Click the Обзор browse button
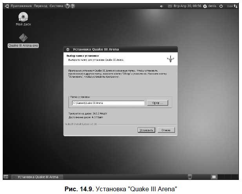 click(x=157, y=103)
